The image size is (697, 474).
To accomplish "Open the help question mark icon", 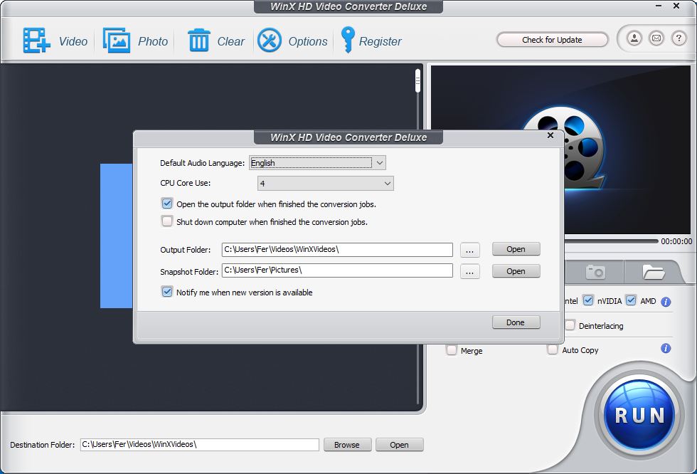I will point(679,38).
